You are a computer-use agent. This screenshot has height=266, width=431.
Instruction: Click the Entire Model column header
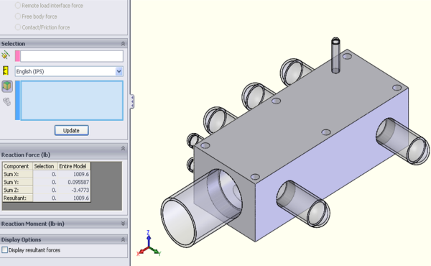pyautogui.click(x=74, y=166)
